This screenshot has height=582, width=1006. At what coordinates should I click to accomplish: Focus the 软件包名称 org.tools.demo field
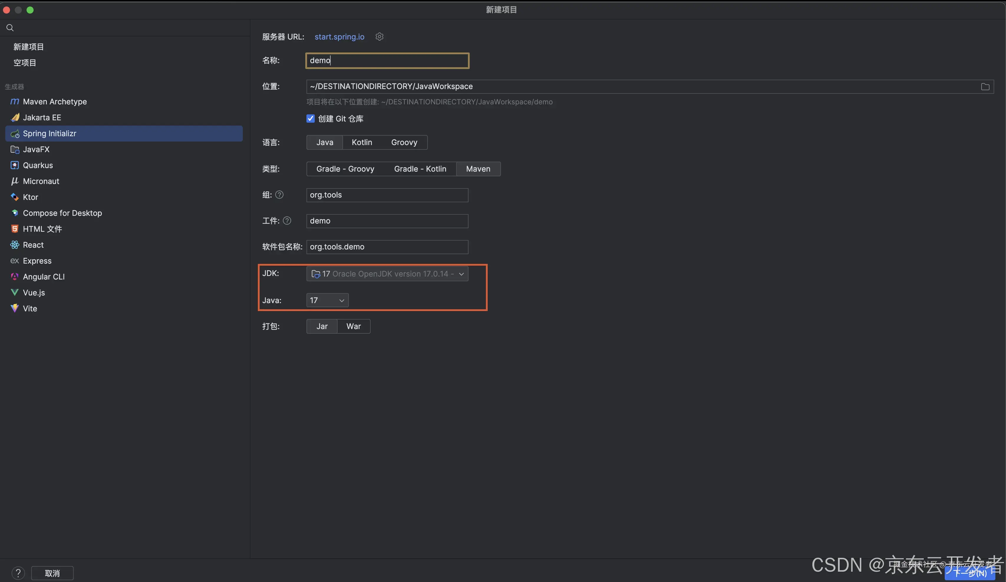coord(387,247)
